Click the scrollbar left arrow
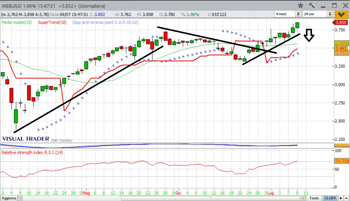The image size is (350, 201). coord(20,198)
